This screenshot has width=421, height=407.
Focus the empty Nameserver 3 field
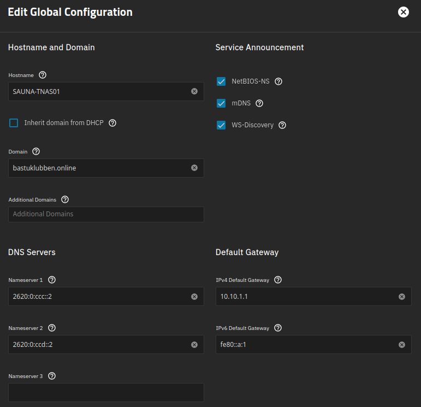(x=106, y=392)
